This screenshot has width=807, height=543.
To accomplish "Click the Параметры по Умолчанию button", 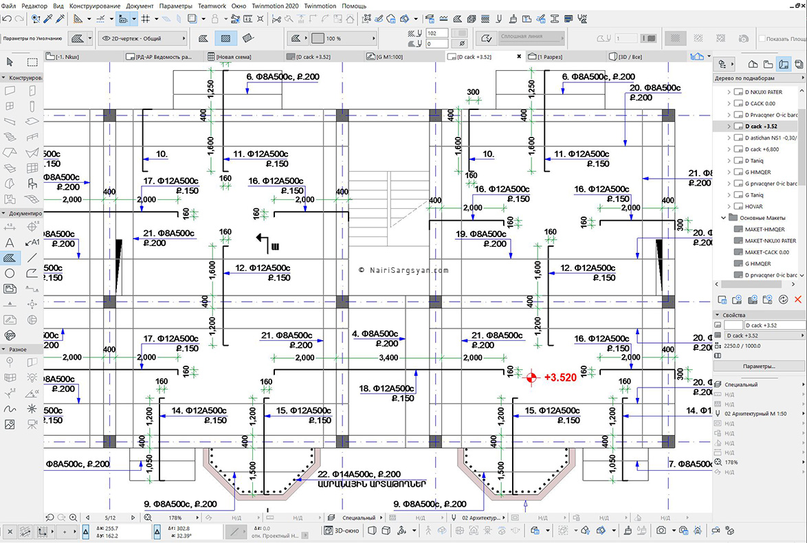I will [32, 38].
